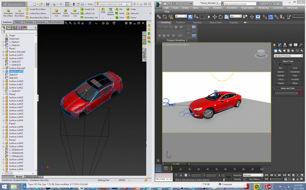The image size is (306, 190).
Task: Open the Selected key filter dropdown
Action: tap(253, 175)
